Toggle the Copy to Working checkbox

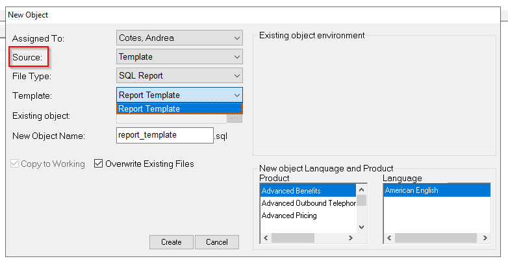[16, 164]
